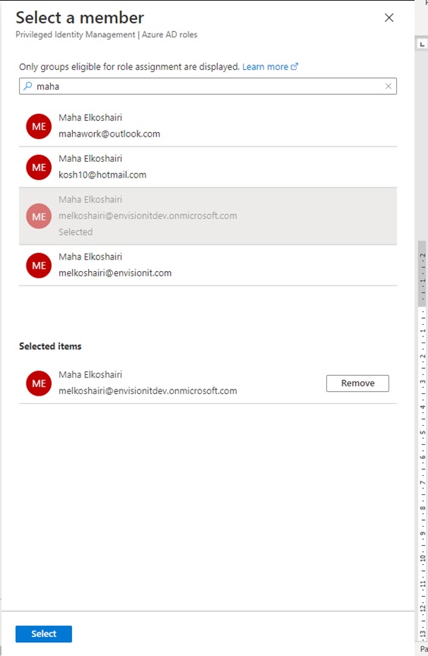Click the vertical ruler grey margin section
This screenshot has height=656, width=428.
(422, 274)
